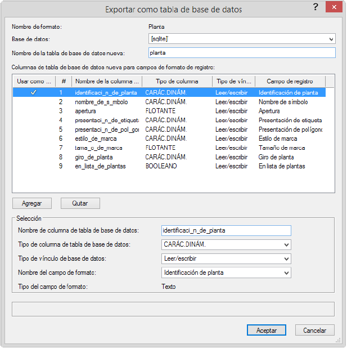
Task: Toggle the key checkmark for identificaci_n_de_planta
Action: 34,92
